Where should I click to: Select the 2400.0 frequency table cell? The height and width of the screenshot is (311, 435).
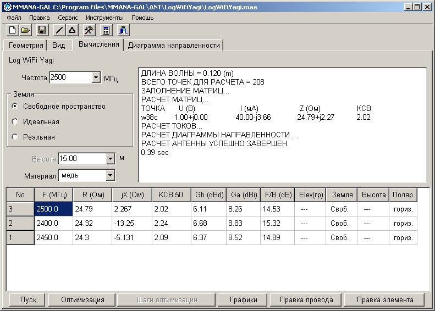tap(53, 224)
